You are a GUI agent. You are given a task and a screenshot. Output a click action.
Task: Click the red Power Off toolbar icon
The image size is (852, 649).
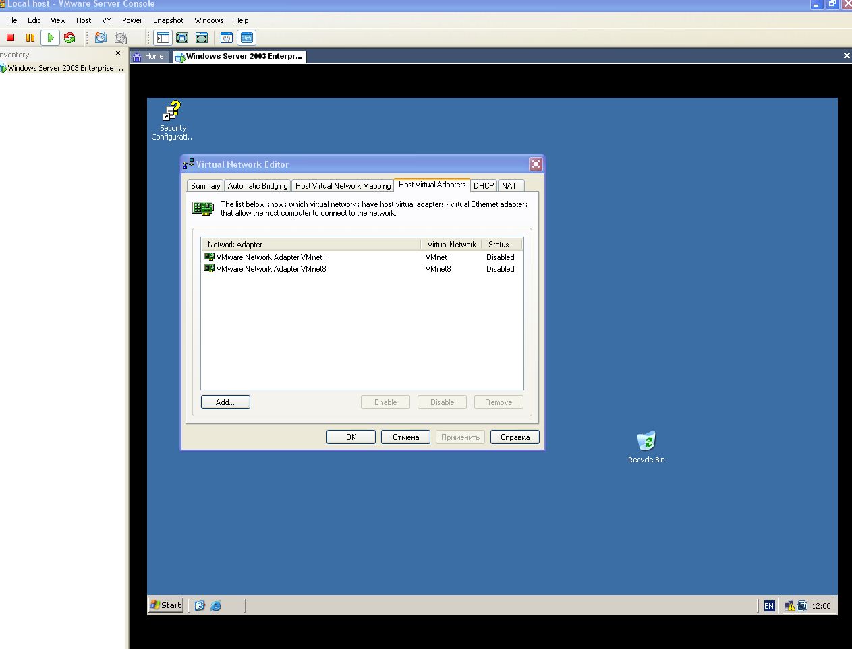click(11, 38)
